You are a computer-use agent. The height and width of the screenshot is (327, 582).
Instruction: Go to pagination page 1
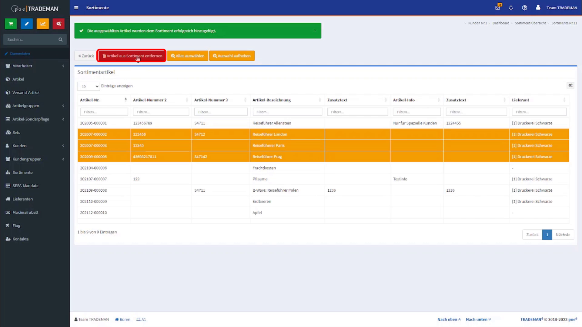(547, 235)
